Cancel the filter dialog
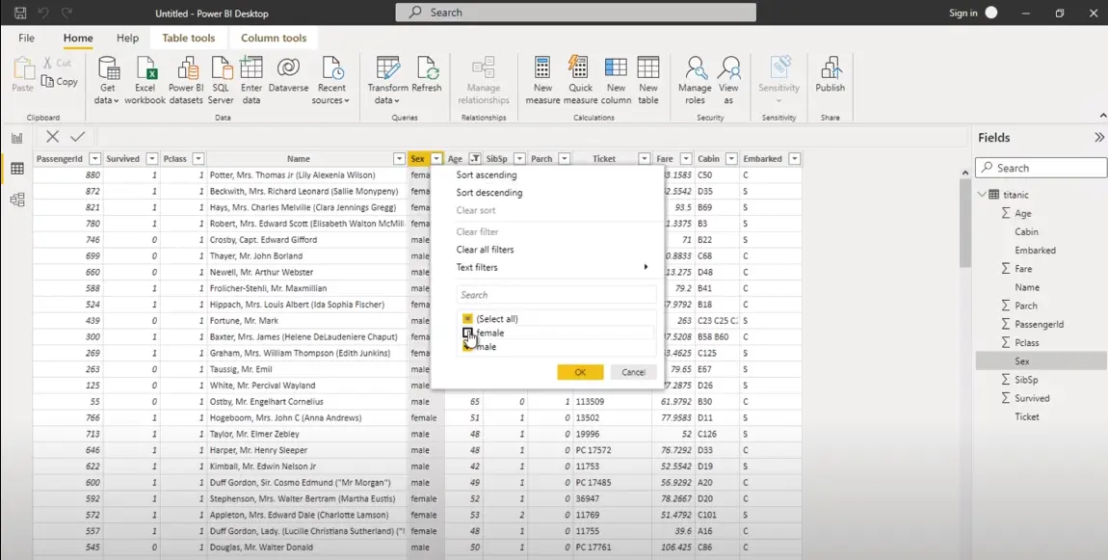The image size is (1108, 560). [633, 372]
